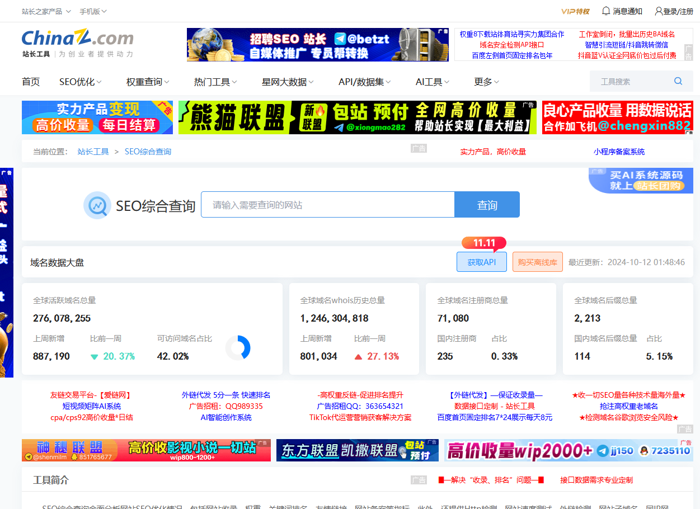Click the 百度首页固定排名7*24展示每天8元 link
Screen dimensions: 700x509
click(x=495, y=417)
